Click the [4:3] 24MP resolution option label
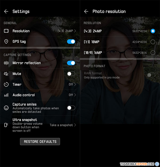Screen dimensions: 160x167 click(x=93, y=31)
